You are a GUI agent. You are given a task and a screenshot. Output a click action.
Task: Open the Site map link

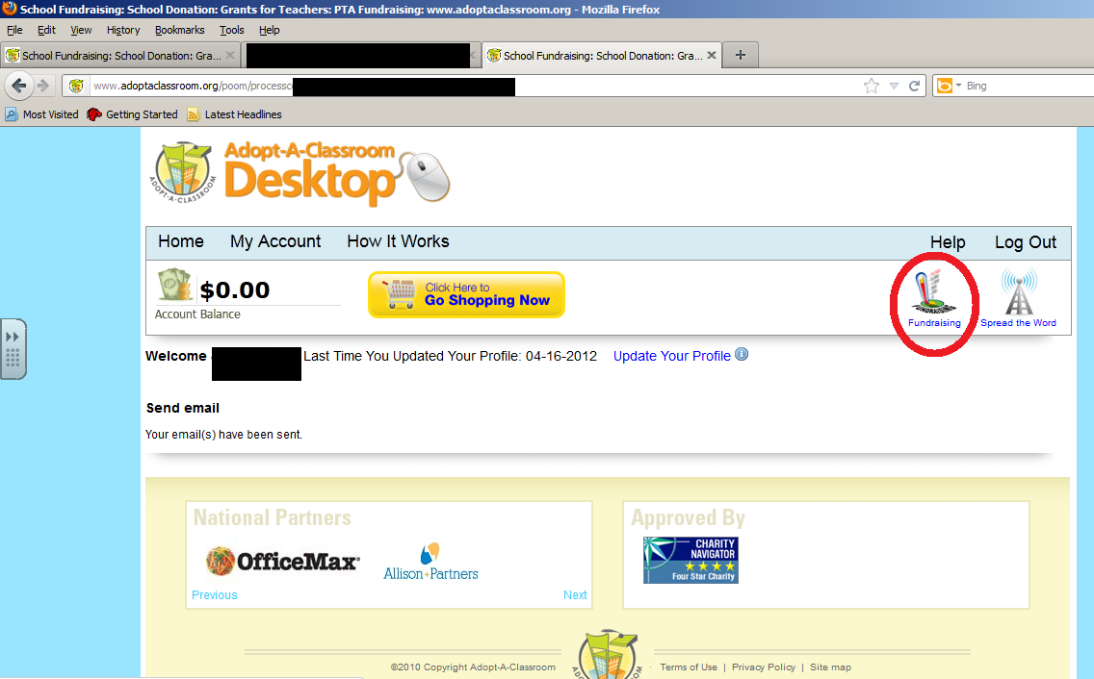click(x=830, y=667)
